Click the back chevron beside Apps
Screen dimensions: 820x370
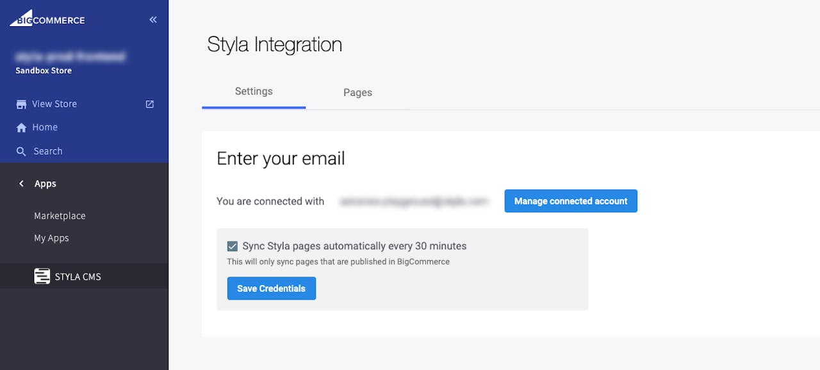(x=21, y=184)
